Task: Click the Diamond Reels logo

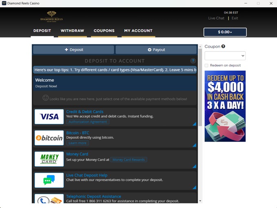Action: (51, 16)
